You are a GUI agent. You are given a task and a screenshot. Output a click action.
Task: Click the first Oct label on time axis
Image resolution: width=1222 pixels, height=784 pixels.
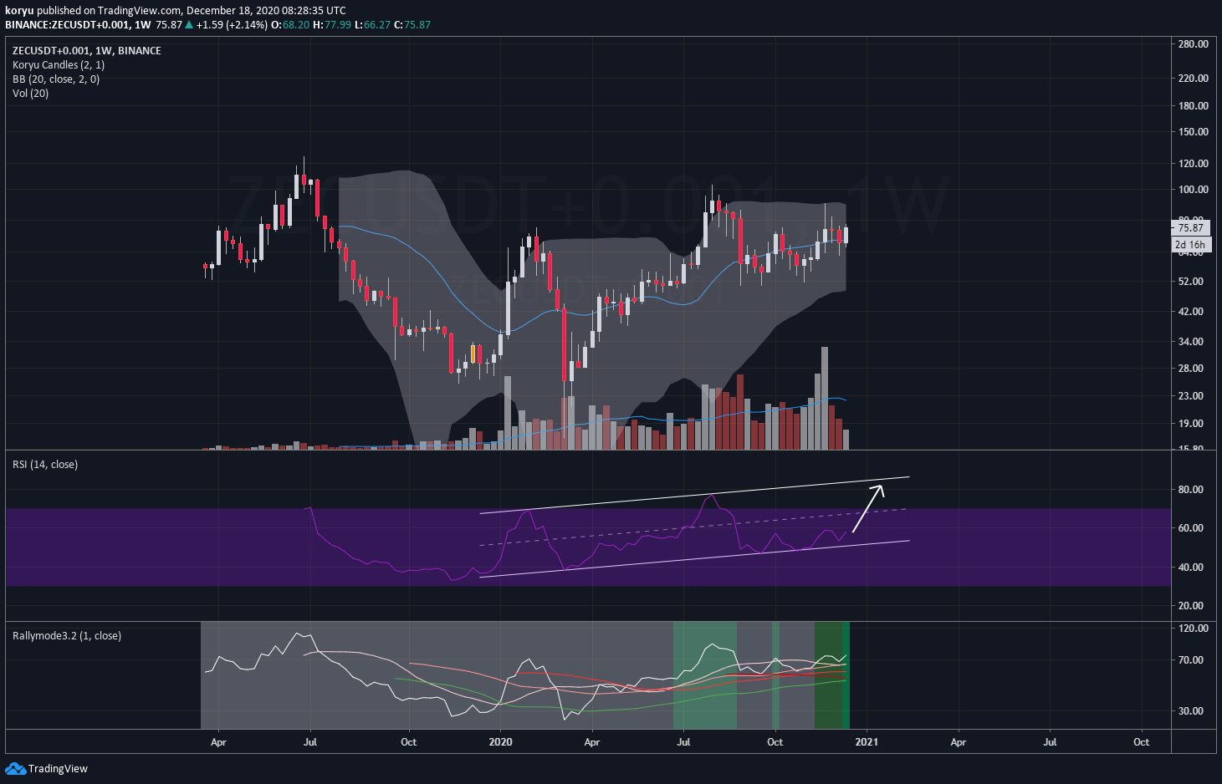pyautogui.click(x=408, y=741)
